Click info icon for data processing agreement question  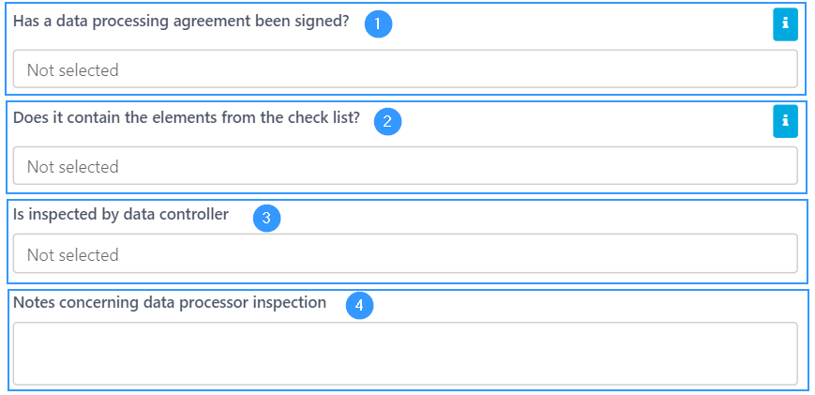point(785,23)
